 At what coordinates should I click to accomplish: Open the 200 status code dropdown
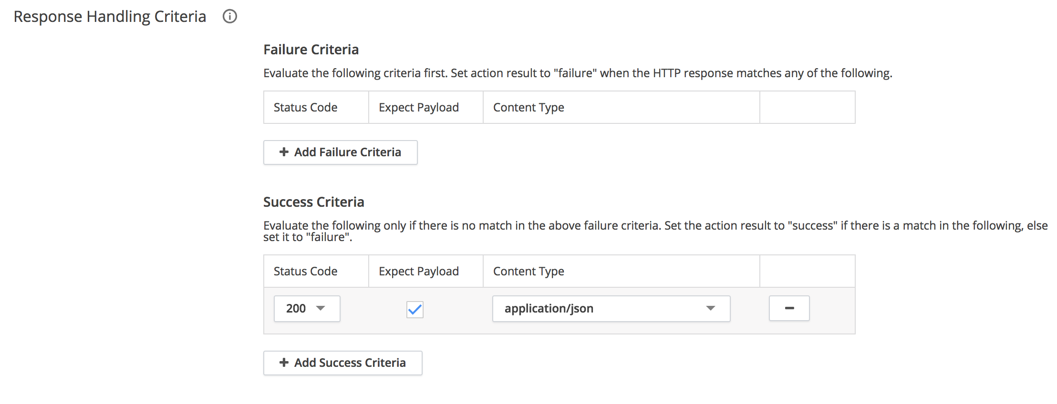tap(307, 309)
